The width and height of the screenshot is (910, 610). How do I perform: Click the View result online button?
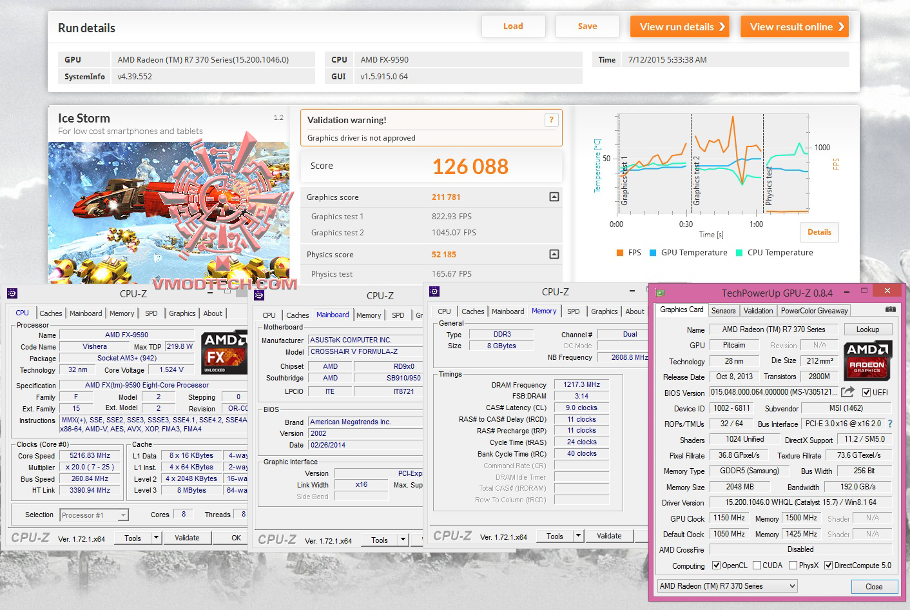click(x=795, y=26)
